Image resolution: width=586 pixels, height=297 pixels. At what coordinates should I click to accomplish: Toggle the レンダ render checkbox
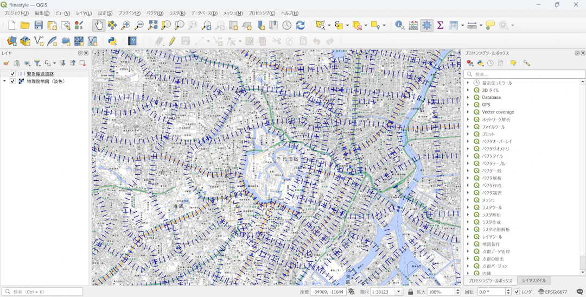tap(517, 292)
